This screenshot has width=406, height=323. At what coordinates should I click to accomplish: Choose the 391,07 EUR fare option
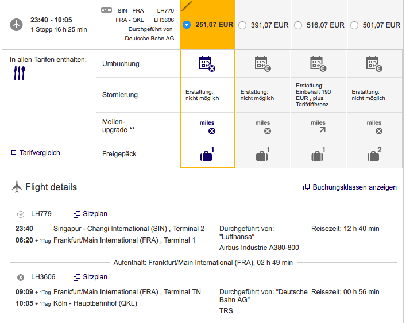[x=242, y=25]
